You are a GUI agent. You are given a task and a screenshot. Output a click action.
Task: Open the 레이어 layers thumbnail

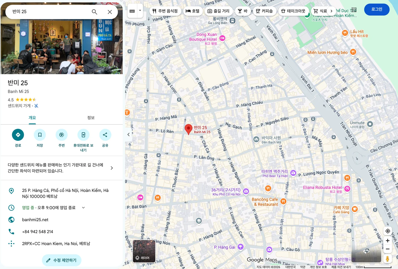pyautogui.click(x=144, y=251)
